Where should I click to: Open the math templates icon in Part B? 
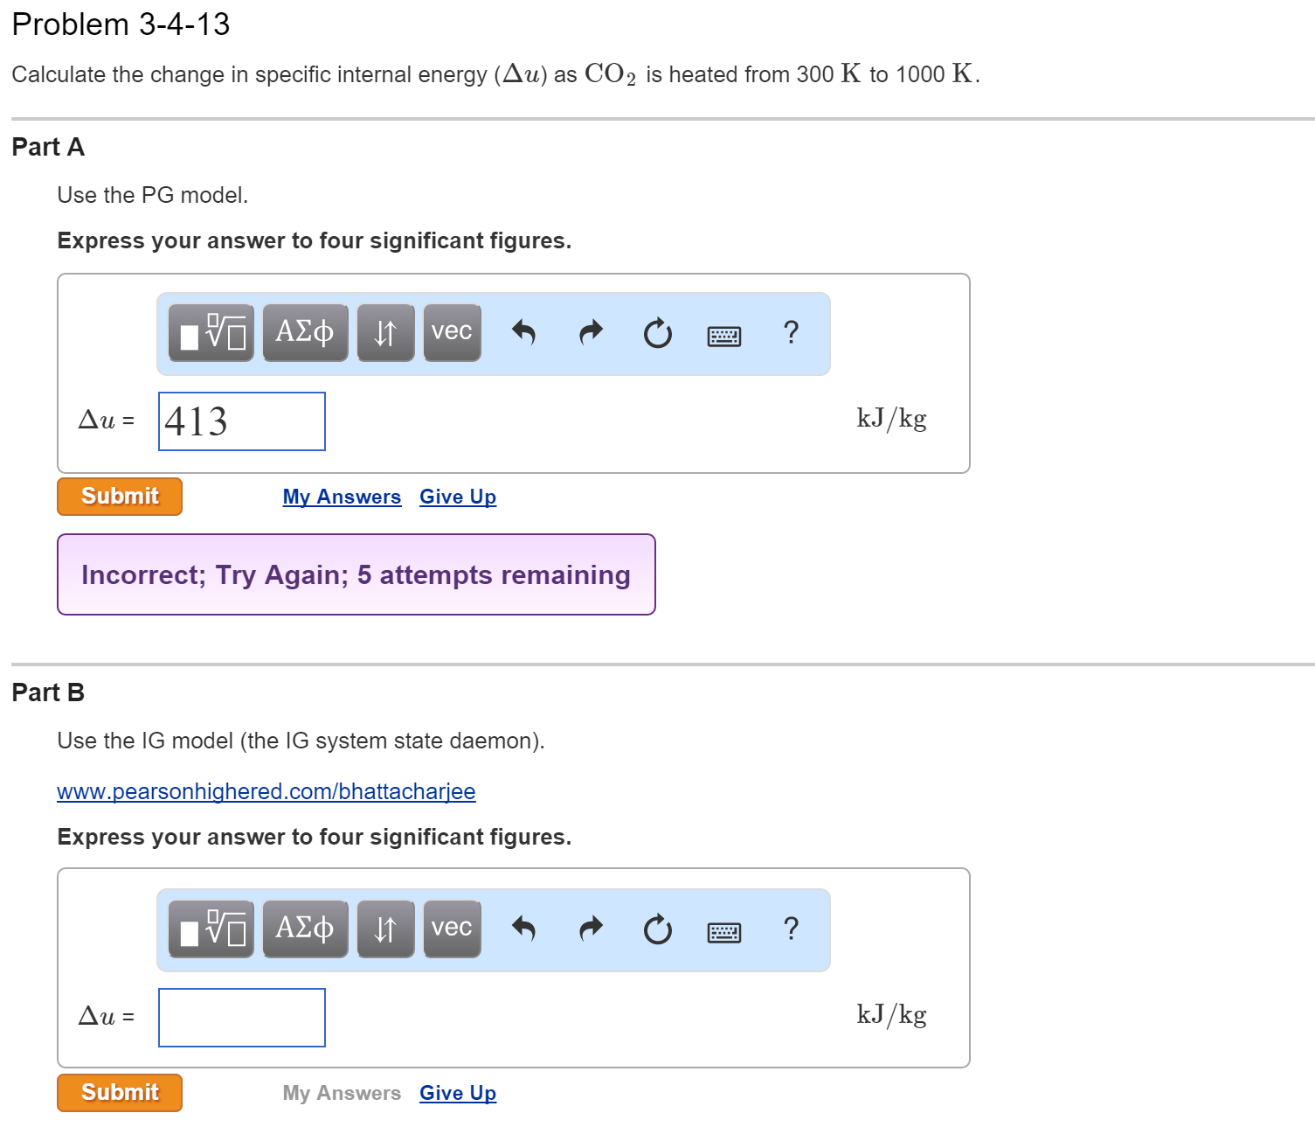pyautogui.click(x=210, y=929)
